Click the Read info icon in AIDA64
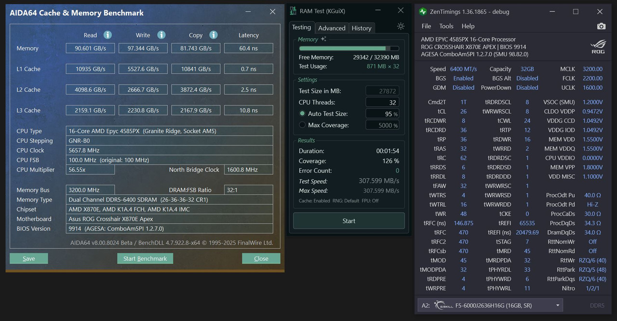 [x=107, y=35]
